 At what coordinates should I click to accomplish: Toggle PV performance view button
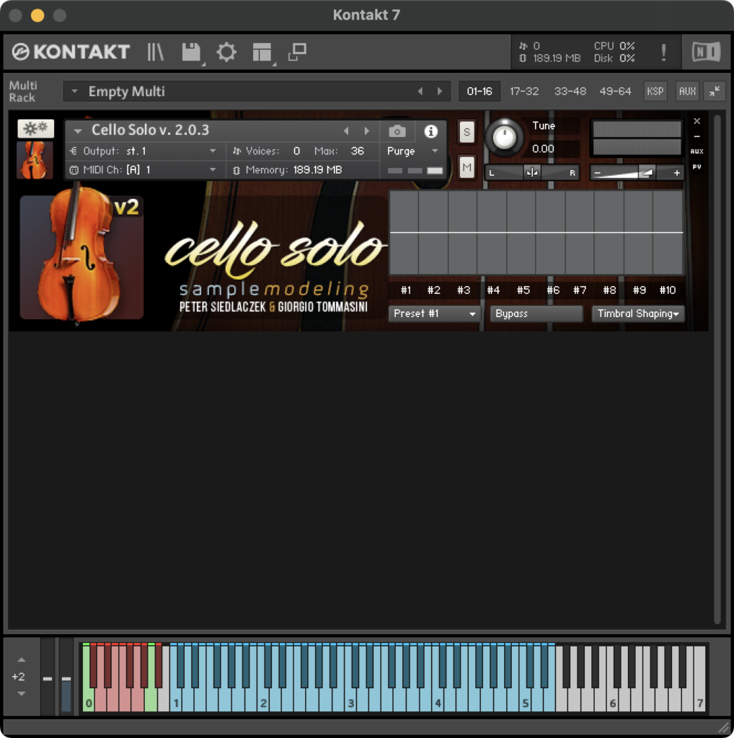697,166
